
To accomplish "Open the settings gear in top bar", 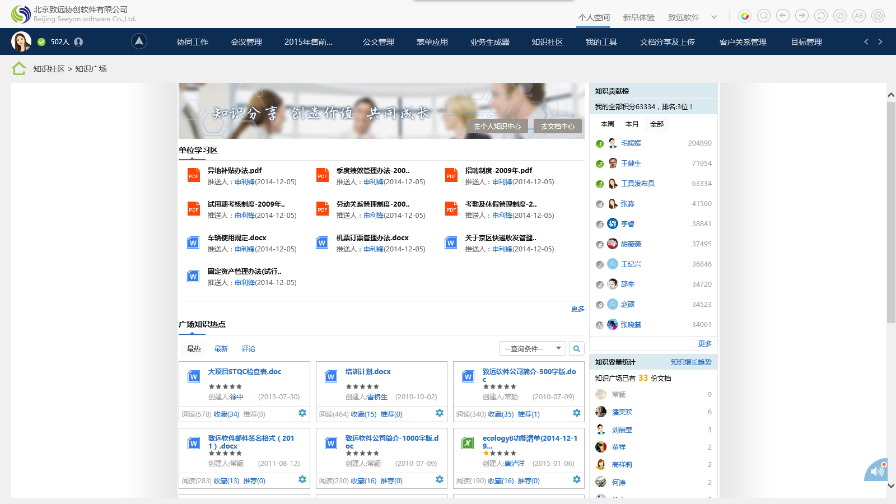I will [x=878, y=16].
